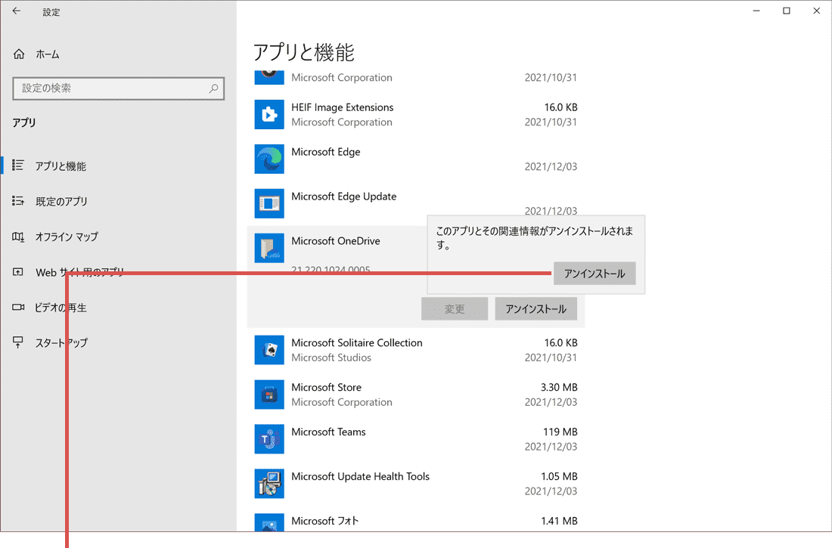
Task: Click the home icon beside ホーム
Action: [19, 54]
